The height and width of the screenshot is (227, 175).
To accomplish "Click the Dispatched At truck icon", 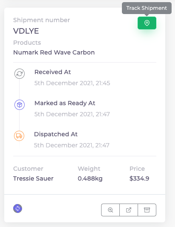I will point(19,136).
